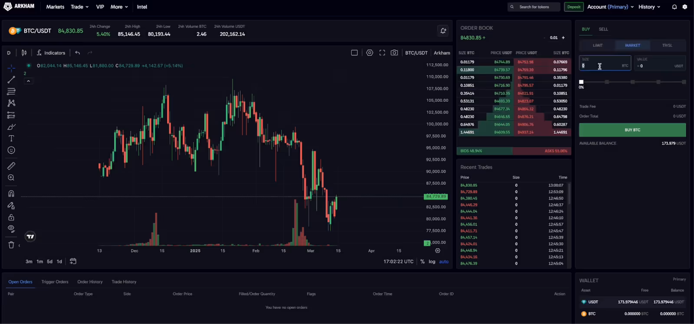This screenshot has width=694, height=324.
Task: Open the chart layout select icon
Action: click(x=354, y=53)
